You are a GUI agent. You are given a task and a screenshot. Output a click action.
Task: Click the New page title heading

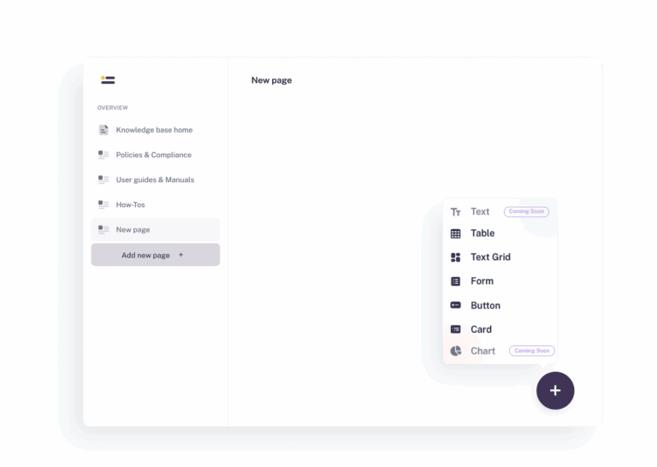click(x=271, y=80)
